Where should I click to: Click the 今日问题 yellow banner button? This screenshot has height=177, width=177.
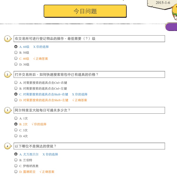(85, 11)
